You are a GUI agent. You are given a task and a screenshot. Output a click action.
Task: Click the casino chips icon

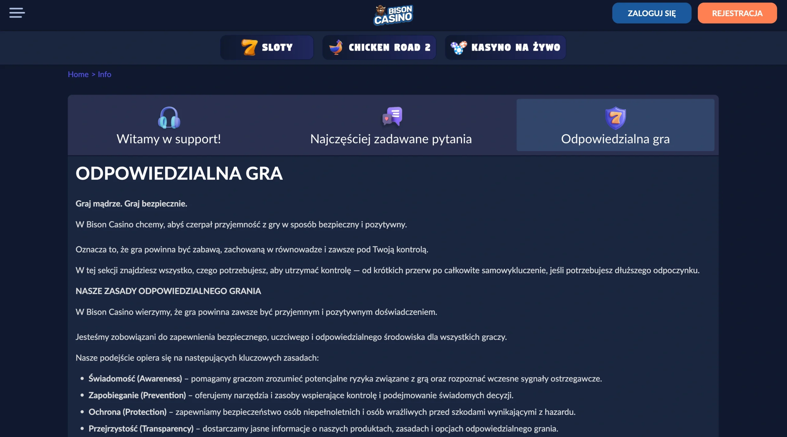(x=458, y=47)
